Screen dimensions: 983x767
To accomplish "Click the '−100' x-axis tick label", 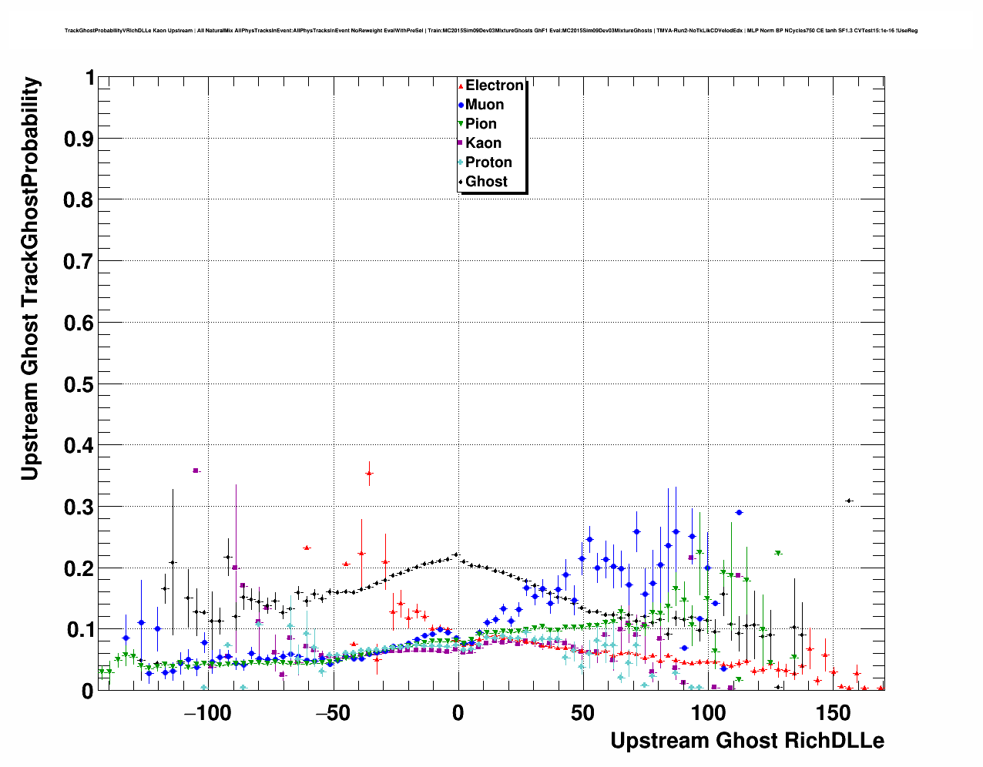I will click(206, 713).
